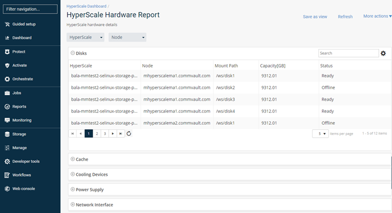
Task: Click /ws/disk4 mount path cell
Action: click(x=225, y=111)
